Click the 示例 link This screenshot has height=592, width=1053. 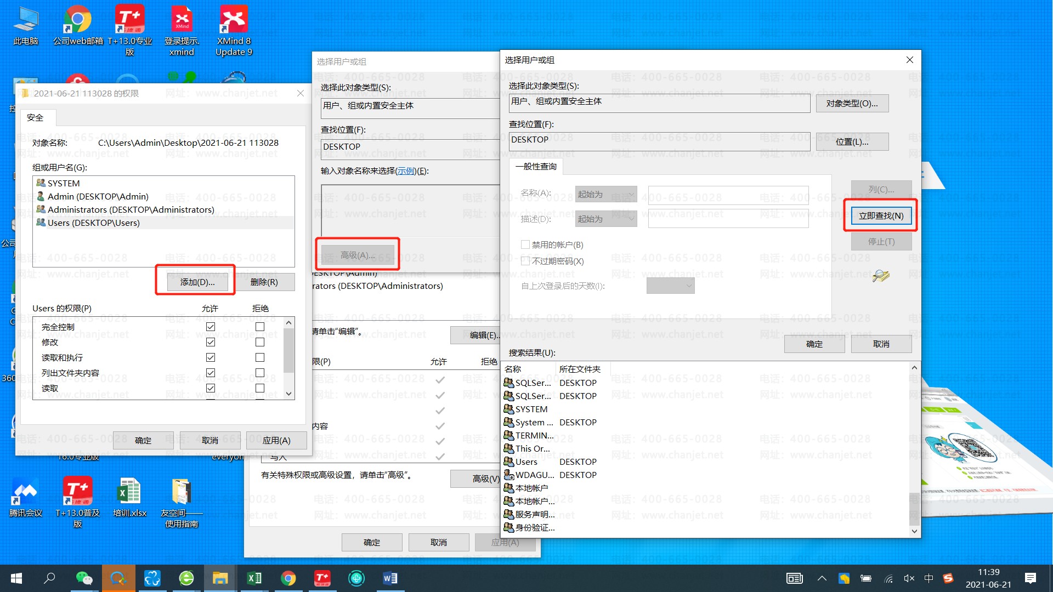(x=406, y=171)
